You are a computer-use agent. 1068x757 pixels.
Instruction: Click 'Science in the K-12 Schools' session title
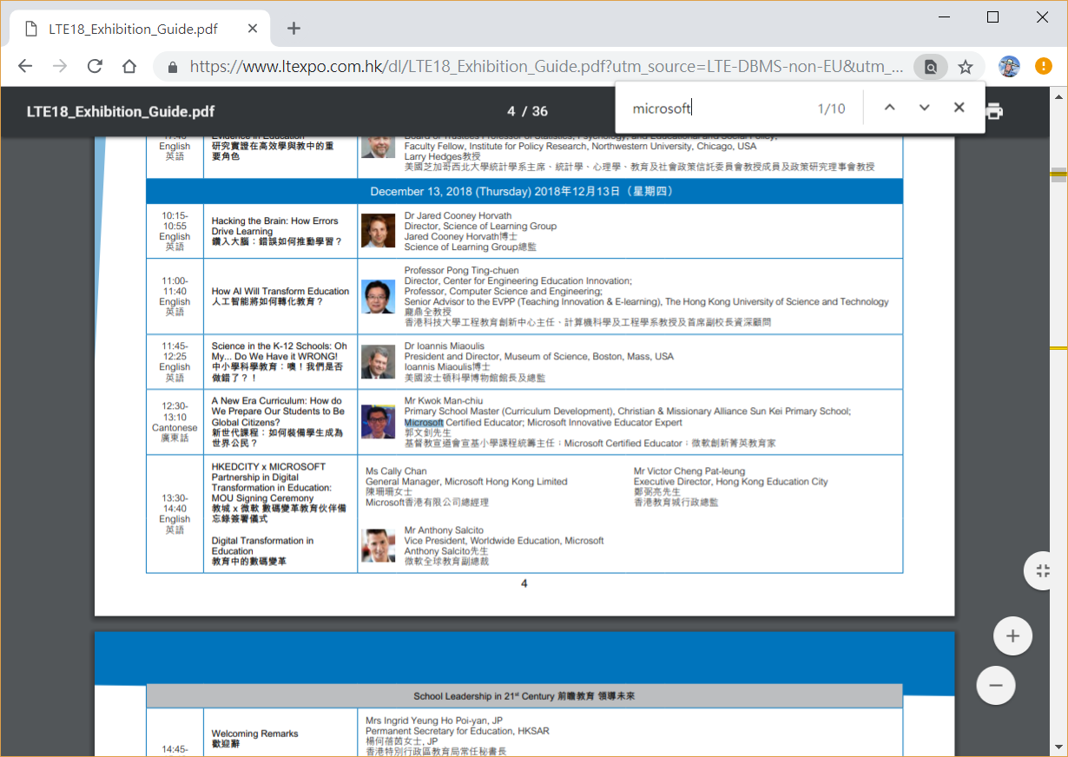click(279, 352)
